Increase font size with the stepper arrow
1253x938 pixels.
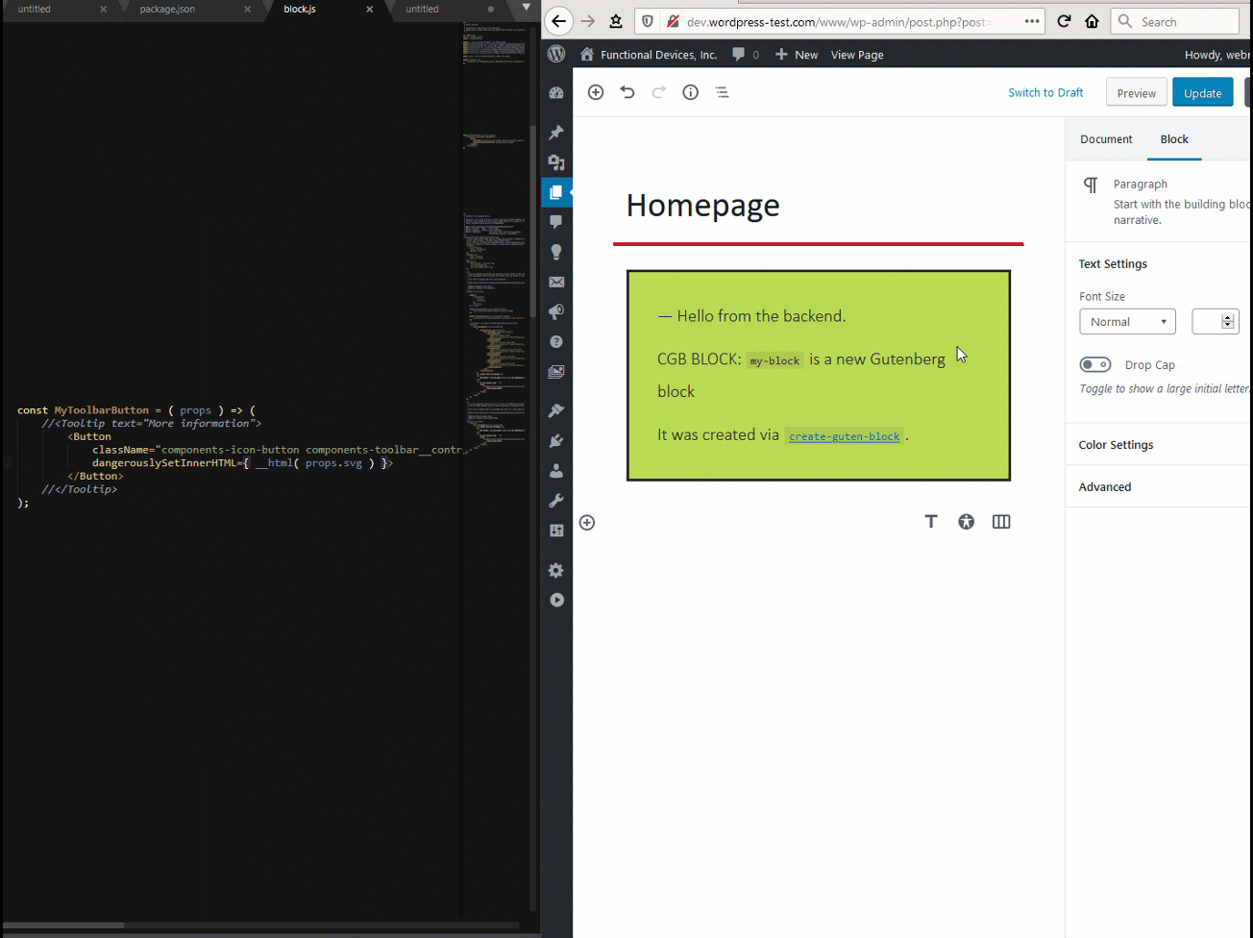tap(1226, 317)
